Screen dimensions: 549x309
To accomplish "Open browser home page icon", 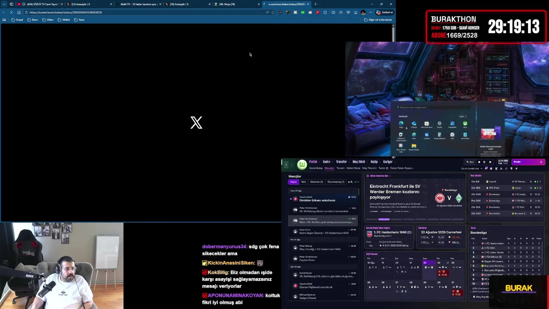I will click(19, 12).
